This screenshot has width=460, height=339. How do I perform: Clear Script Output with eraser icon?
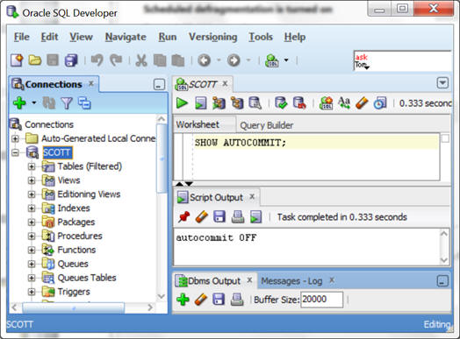click(x=202, y=217)
